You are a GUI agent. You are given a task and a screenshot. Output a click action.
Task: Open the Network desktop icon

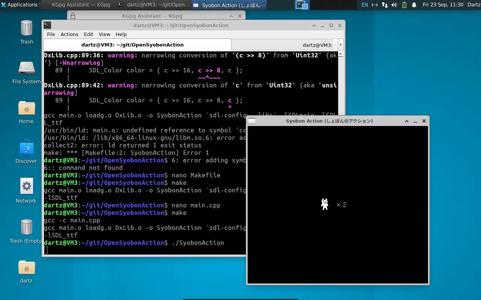pos(26,191)
